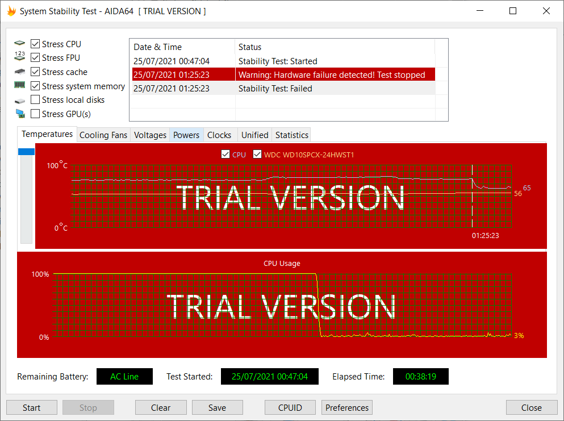Open the Unified tab

(x=254, y=135)
